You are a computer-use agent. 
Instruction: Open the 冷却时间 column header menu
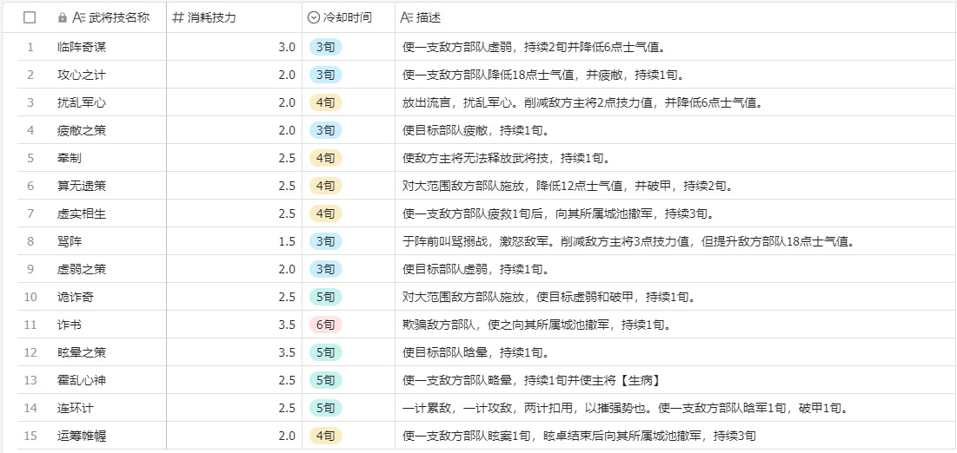[x=348, y=17]
